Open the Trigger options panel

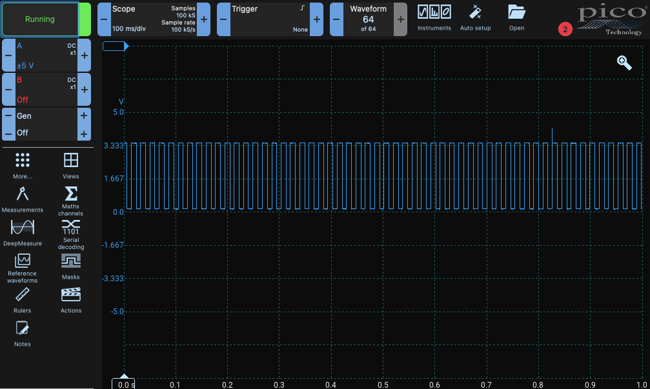pos(270,19)
